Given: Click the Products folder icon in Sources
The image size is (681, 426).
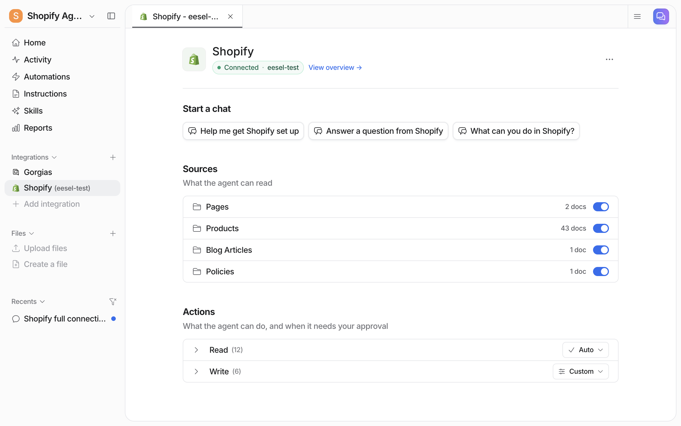Looking at the screenshot, I should click(197, 228).
